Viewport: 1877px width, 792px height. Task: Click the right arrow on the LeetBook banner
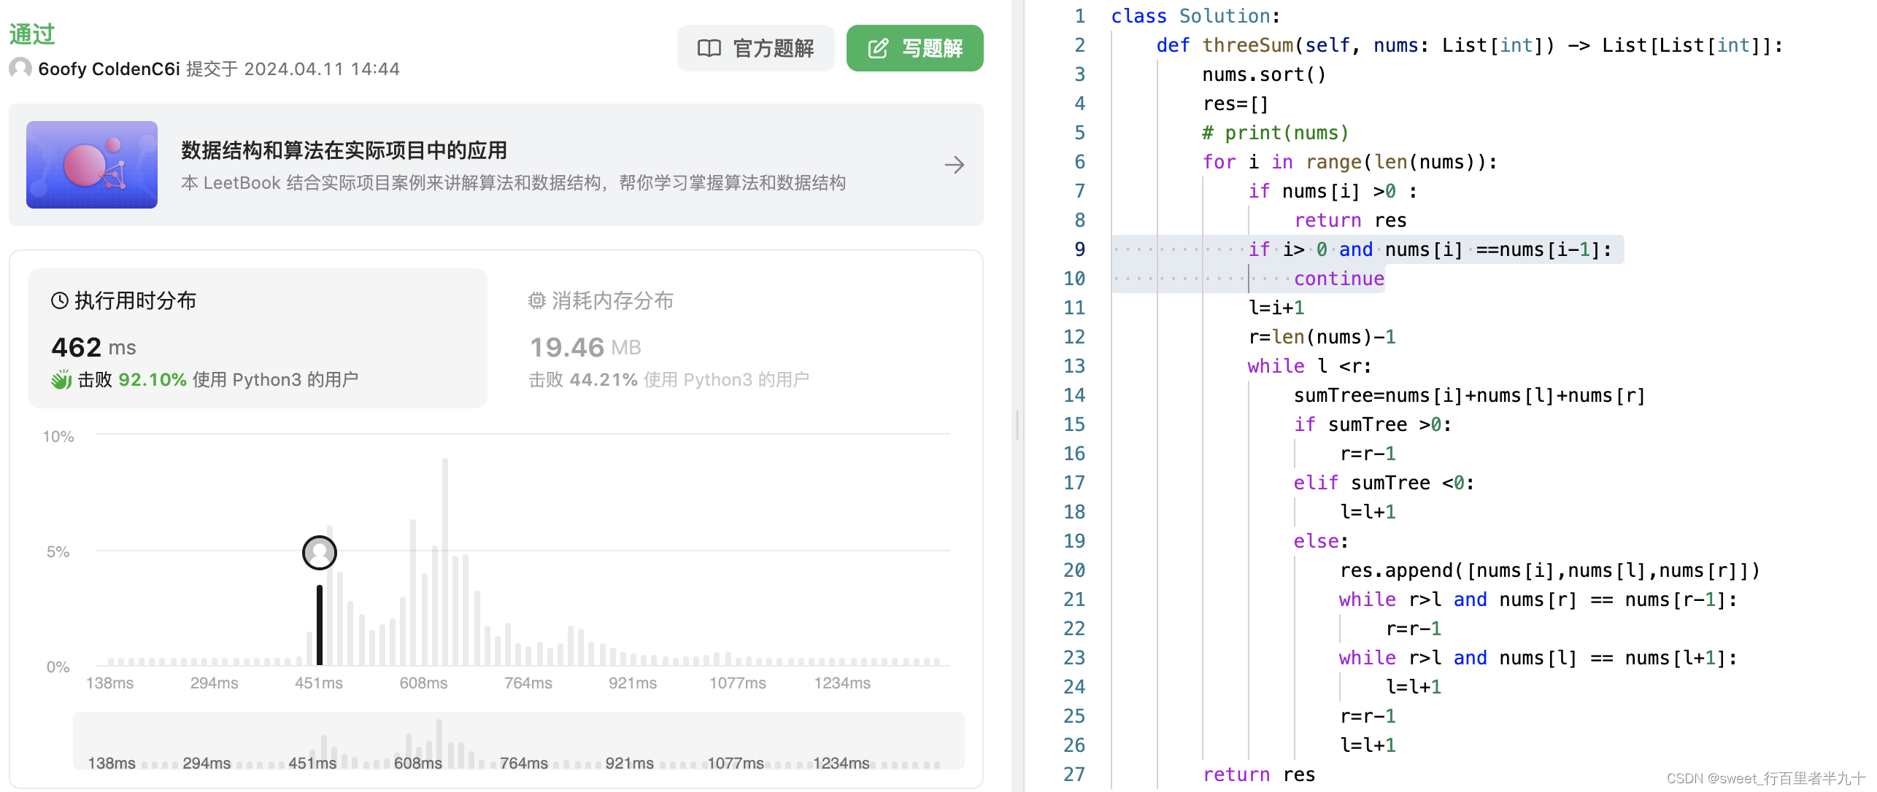(x=955, y=165)
